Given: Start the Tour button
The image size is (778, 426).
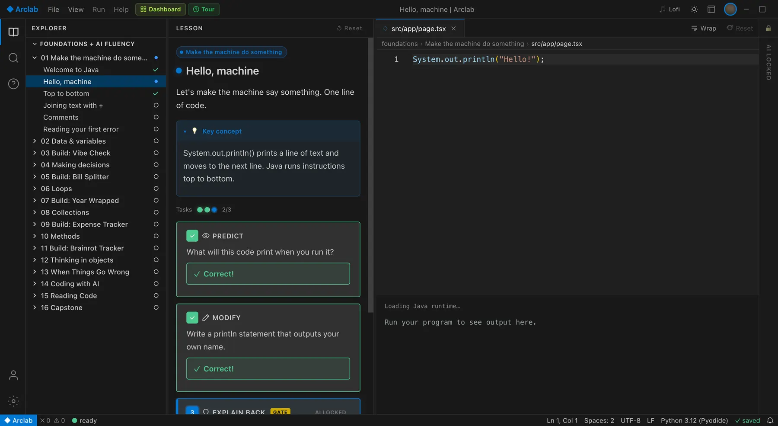Looking at the screenshot, I should (x=204, y=10).
